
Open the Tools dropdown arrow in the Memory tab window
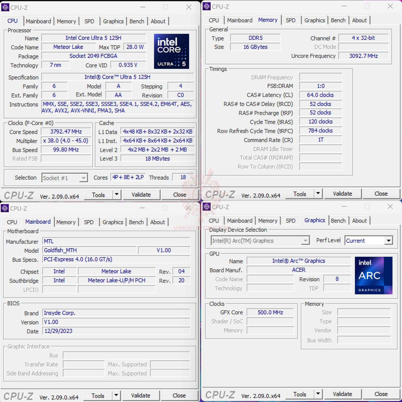(318, 193)
